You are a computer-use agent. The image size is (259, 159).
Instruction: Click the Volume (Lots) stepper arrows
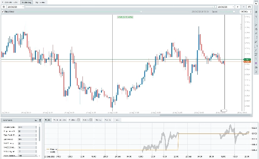36,127
